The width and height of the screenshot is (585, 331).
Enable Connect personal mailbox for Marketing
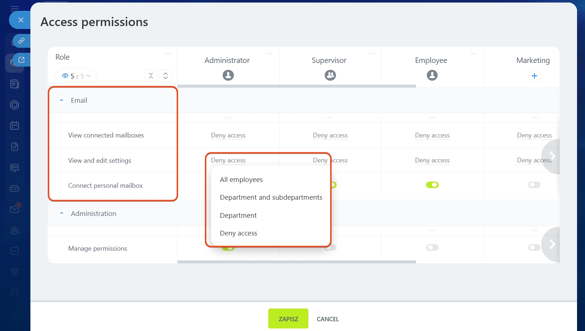coord(534,185)
